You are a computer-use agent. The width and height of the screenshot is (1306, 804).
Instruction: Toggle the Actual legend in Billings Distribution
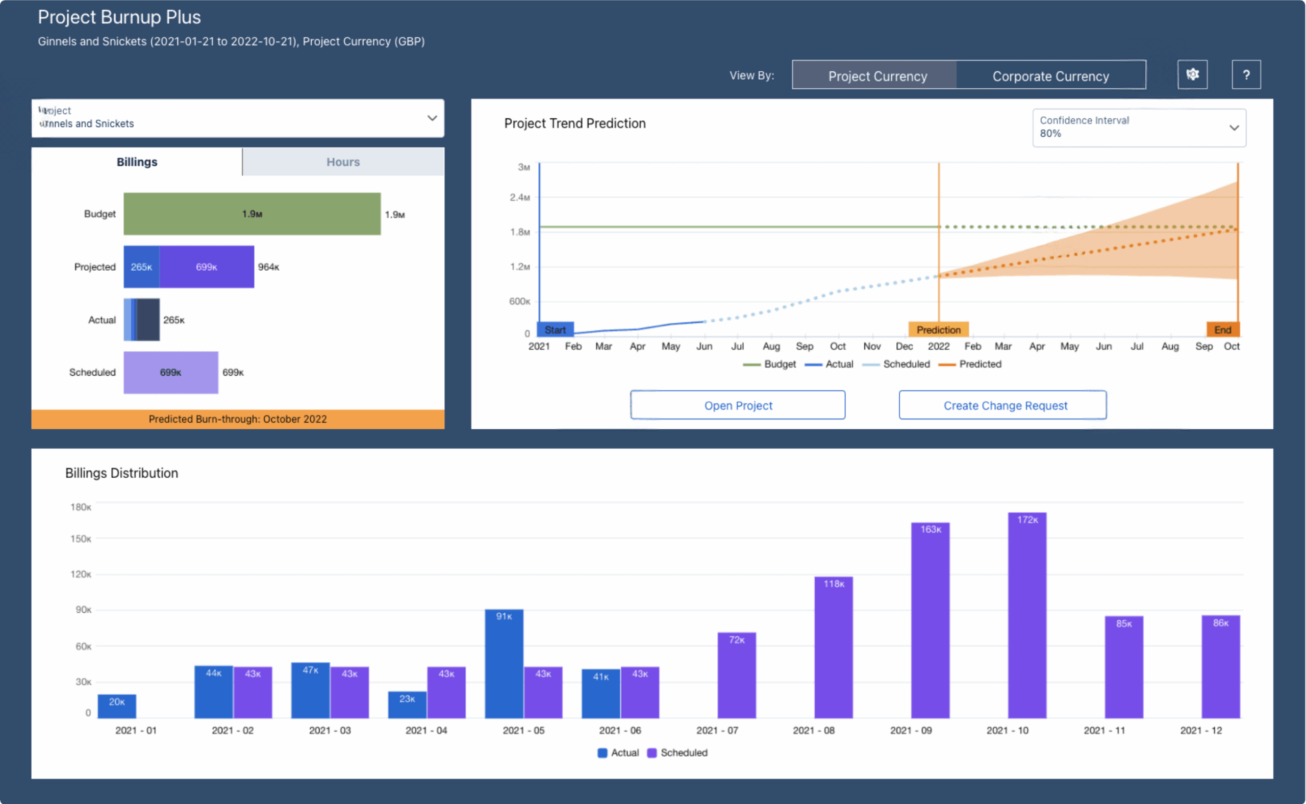[x=618, y=753]
